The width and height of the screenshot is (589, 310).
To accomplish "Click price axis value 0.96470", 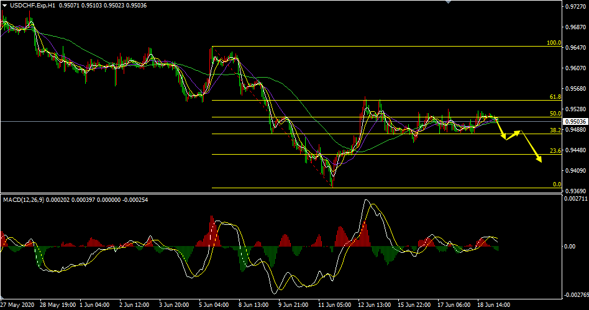I will point(576,48).
